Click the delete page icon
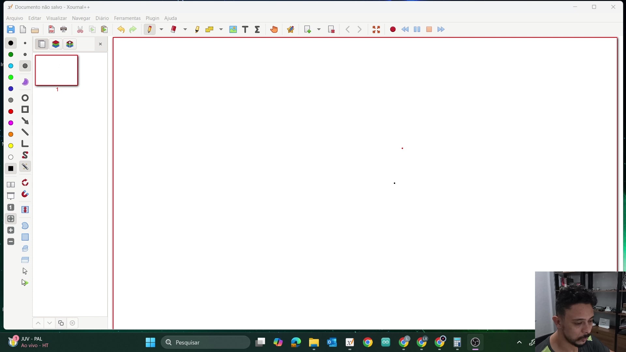 click(x=331, y=29)
